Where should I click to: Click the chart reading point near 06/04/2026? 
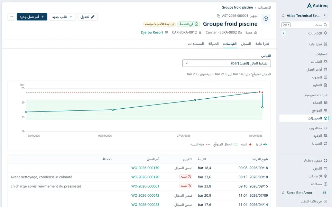coord(113,110)
